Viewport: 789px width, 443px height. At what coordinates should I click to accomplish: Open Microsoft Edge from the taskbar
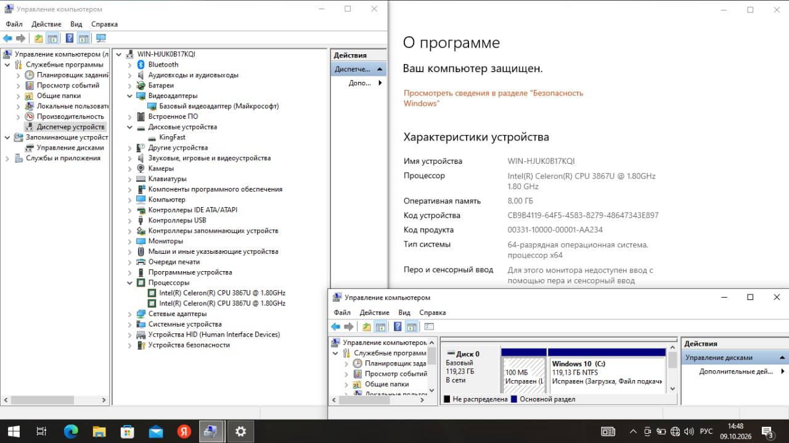71,431
